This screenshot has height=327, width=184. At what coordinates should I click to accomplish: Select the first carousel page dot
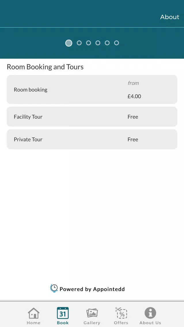[69, 43]
